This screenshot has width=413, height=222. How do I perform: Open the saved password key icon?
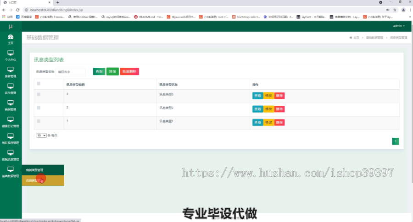click(x=388, y=10)
